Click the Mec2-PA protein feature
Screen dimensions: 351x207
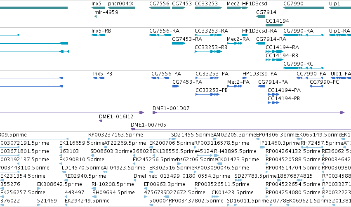click(x=235, y=86)
